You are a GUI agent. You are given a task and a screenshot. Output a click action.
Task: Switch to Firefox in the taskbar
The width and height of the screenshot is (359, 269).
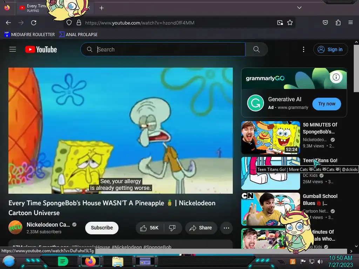click(90, 261)
